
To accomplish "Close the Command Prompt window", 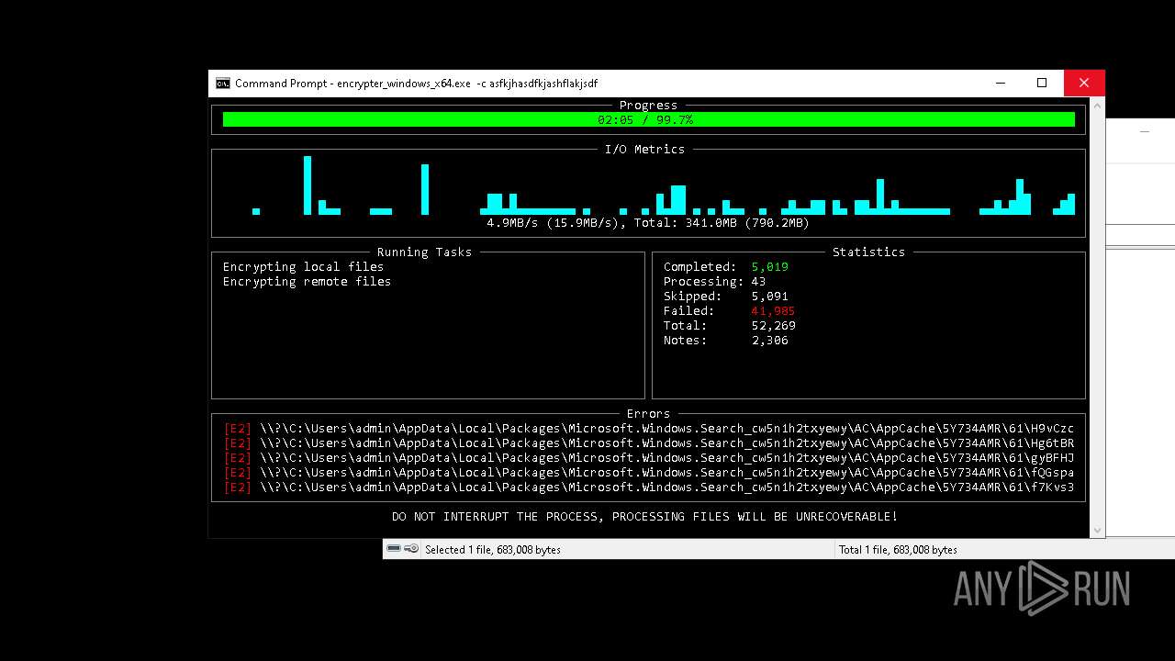I will 1084,84.
